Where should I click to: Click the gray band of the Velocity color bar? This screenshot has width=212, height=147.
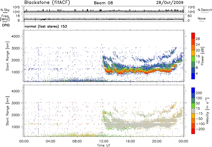click(x=193, y=111)
